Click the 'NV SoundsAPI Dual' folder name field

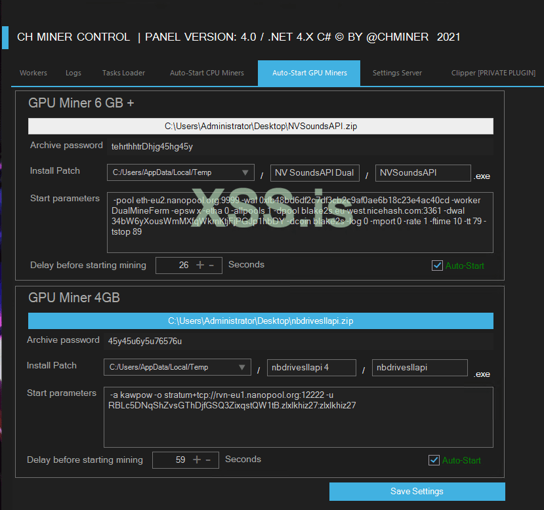click(315, 173)
